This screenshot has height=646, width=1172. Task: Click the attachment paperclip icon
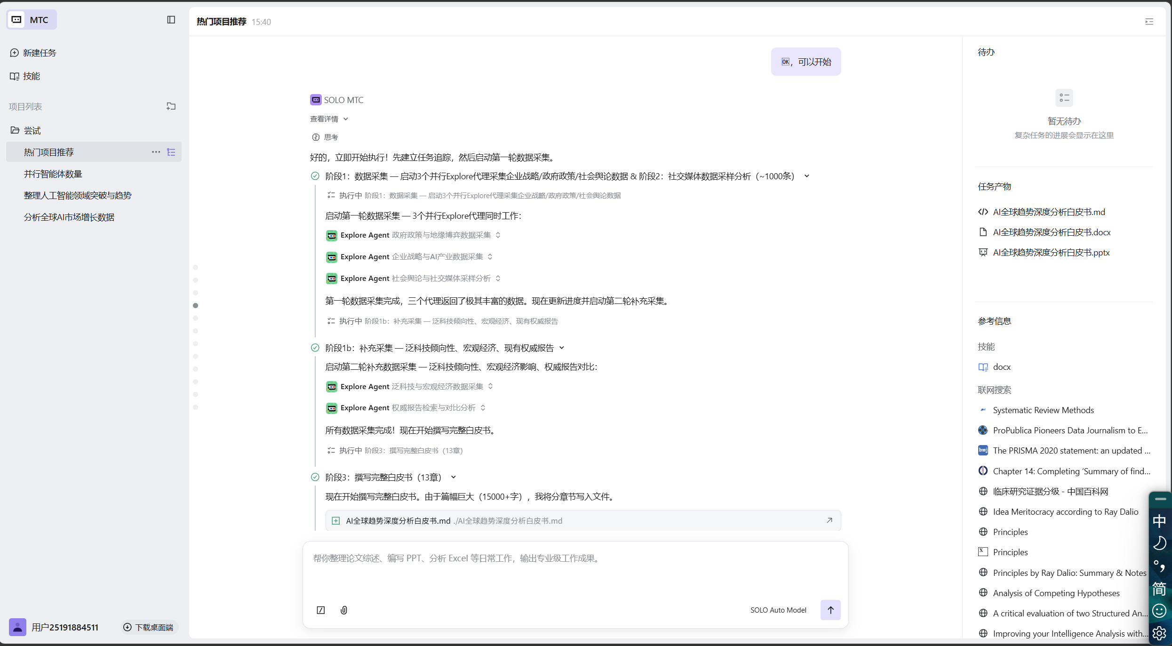point(344,610)
